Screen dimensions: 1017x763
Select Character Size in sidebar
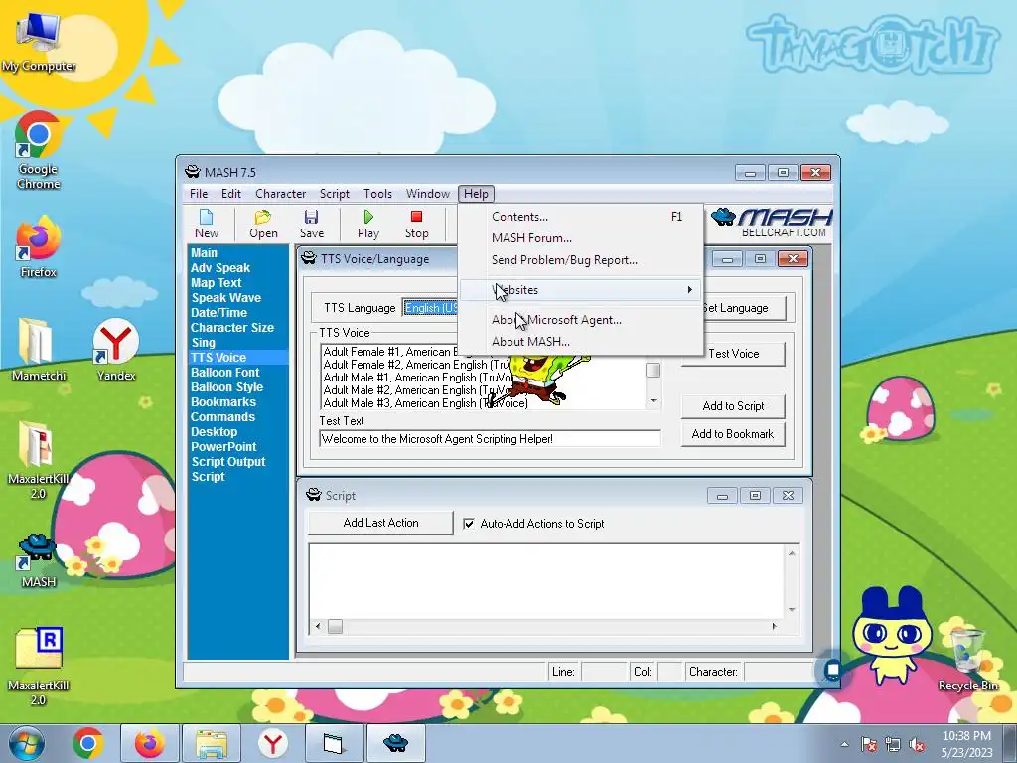click(x=232, y=328)
